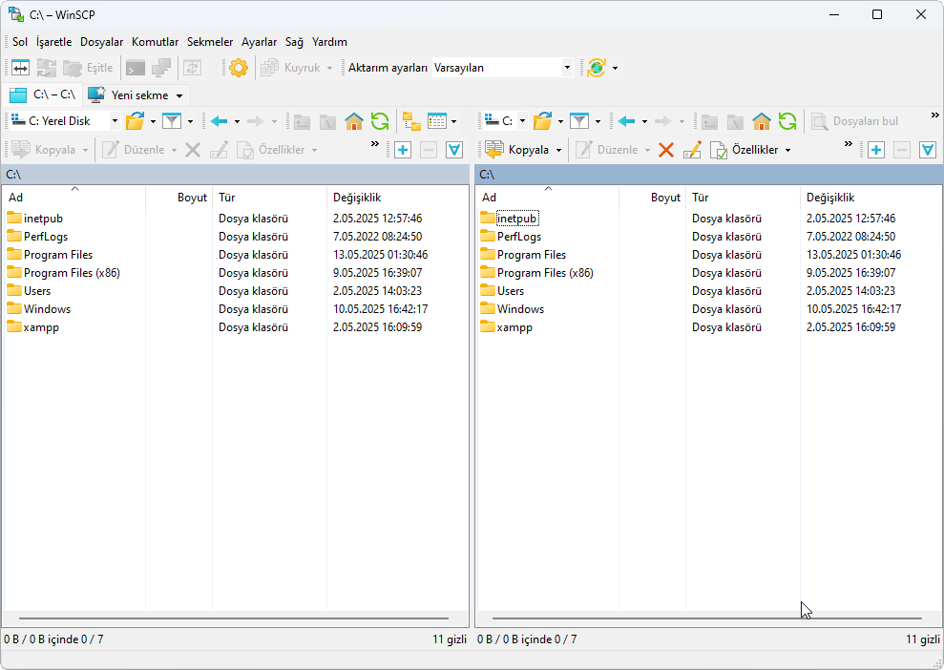Viewport: 944px width, 670px height.
Task: Click the right panel horizontal scrollbar
Action: [x=707, y=618]
